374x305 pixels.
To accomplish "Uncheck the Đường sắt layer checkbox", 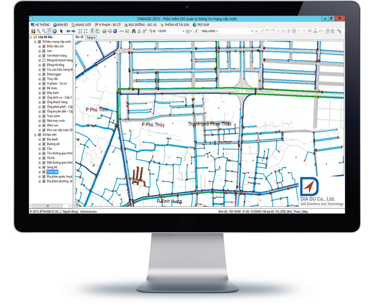I will pyautogui.click(x=44, y=144).
